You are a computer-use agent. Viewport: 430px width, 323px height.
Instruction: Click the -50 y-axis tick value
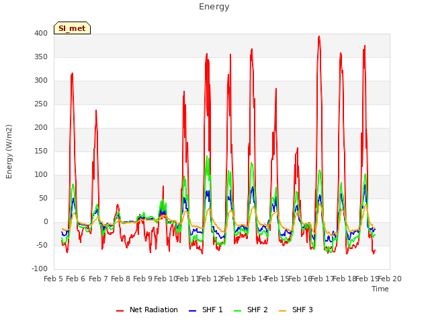click(x=42, y=245)
